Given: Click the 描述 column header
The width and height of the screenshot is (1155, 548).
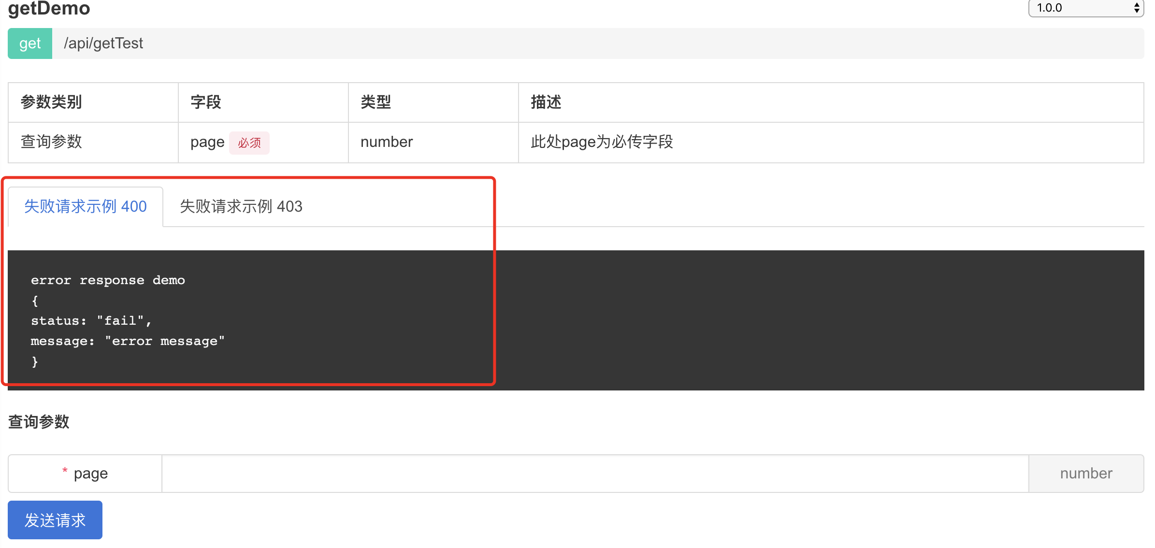Looking at the screenshot, I should click(546, 102).
